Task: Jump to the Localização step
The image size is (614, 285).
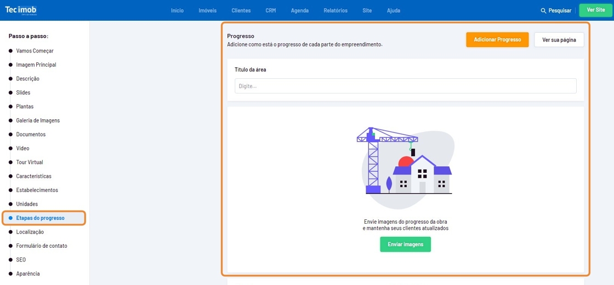Action: (x=30, y=232)
